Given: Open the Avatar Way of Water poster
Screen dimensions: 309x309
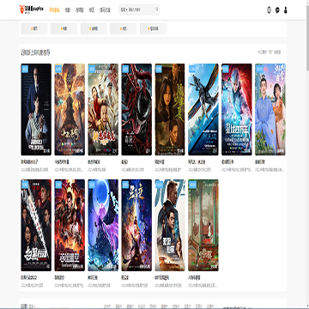Looking at the screenshot, I should [x=203, y=110].
